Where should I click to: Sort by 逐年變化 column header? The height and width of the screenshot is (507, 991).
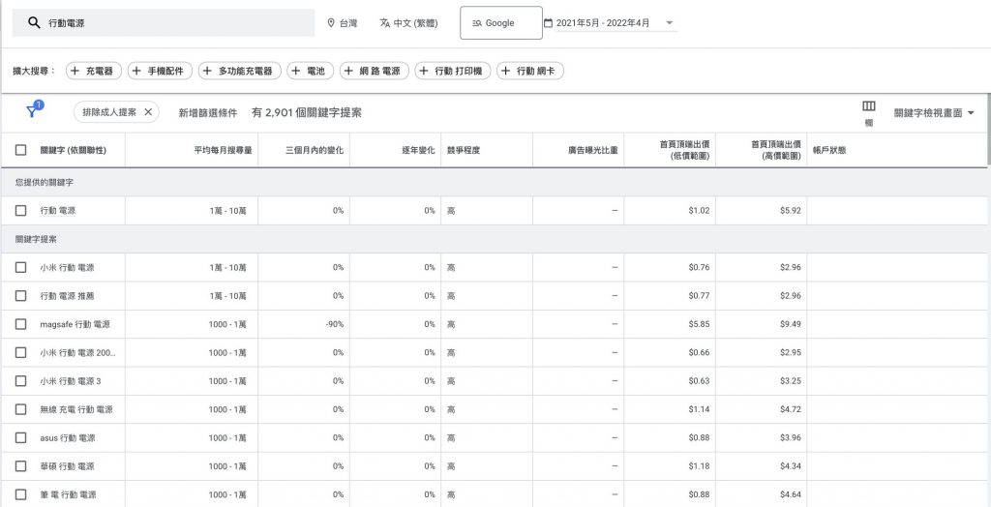click(418, 151)
